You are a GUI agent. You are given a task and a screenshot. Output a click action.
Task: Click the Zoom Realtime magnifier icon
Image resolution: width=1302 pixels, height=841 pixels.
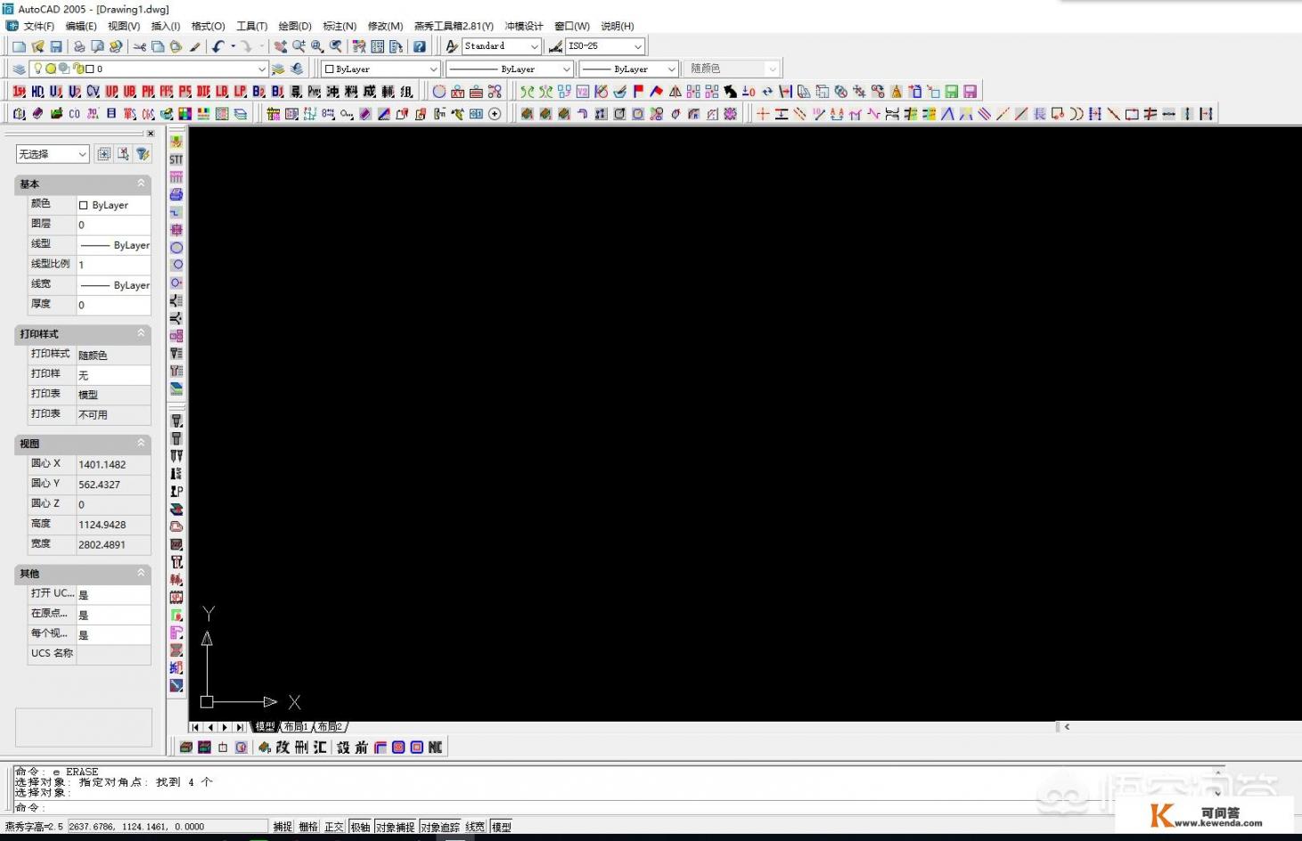click(299, 46)
